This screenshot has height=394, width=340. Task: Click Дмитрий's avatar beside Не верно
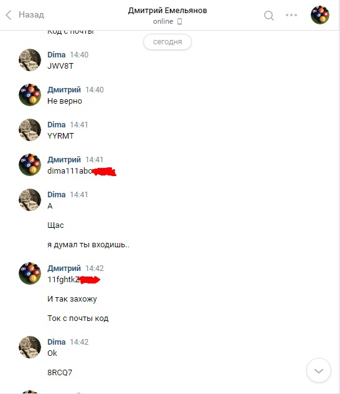pos(30,95)
